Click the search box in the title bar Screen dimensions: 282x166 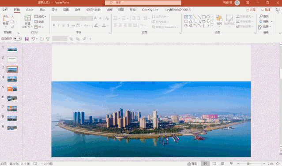(x=143, y=3)
